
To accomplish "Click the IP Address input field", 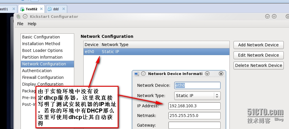I will coord(194,106).
